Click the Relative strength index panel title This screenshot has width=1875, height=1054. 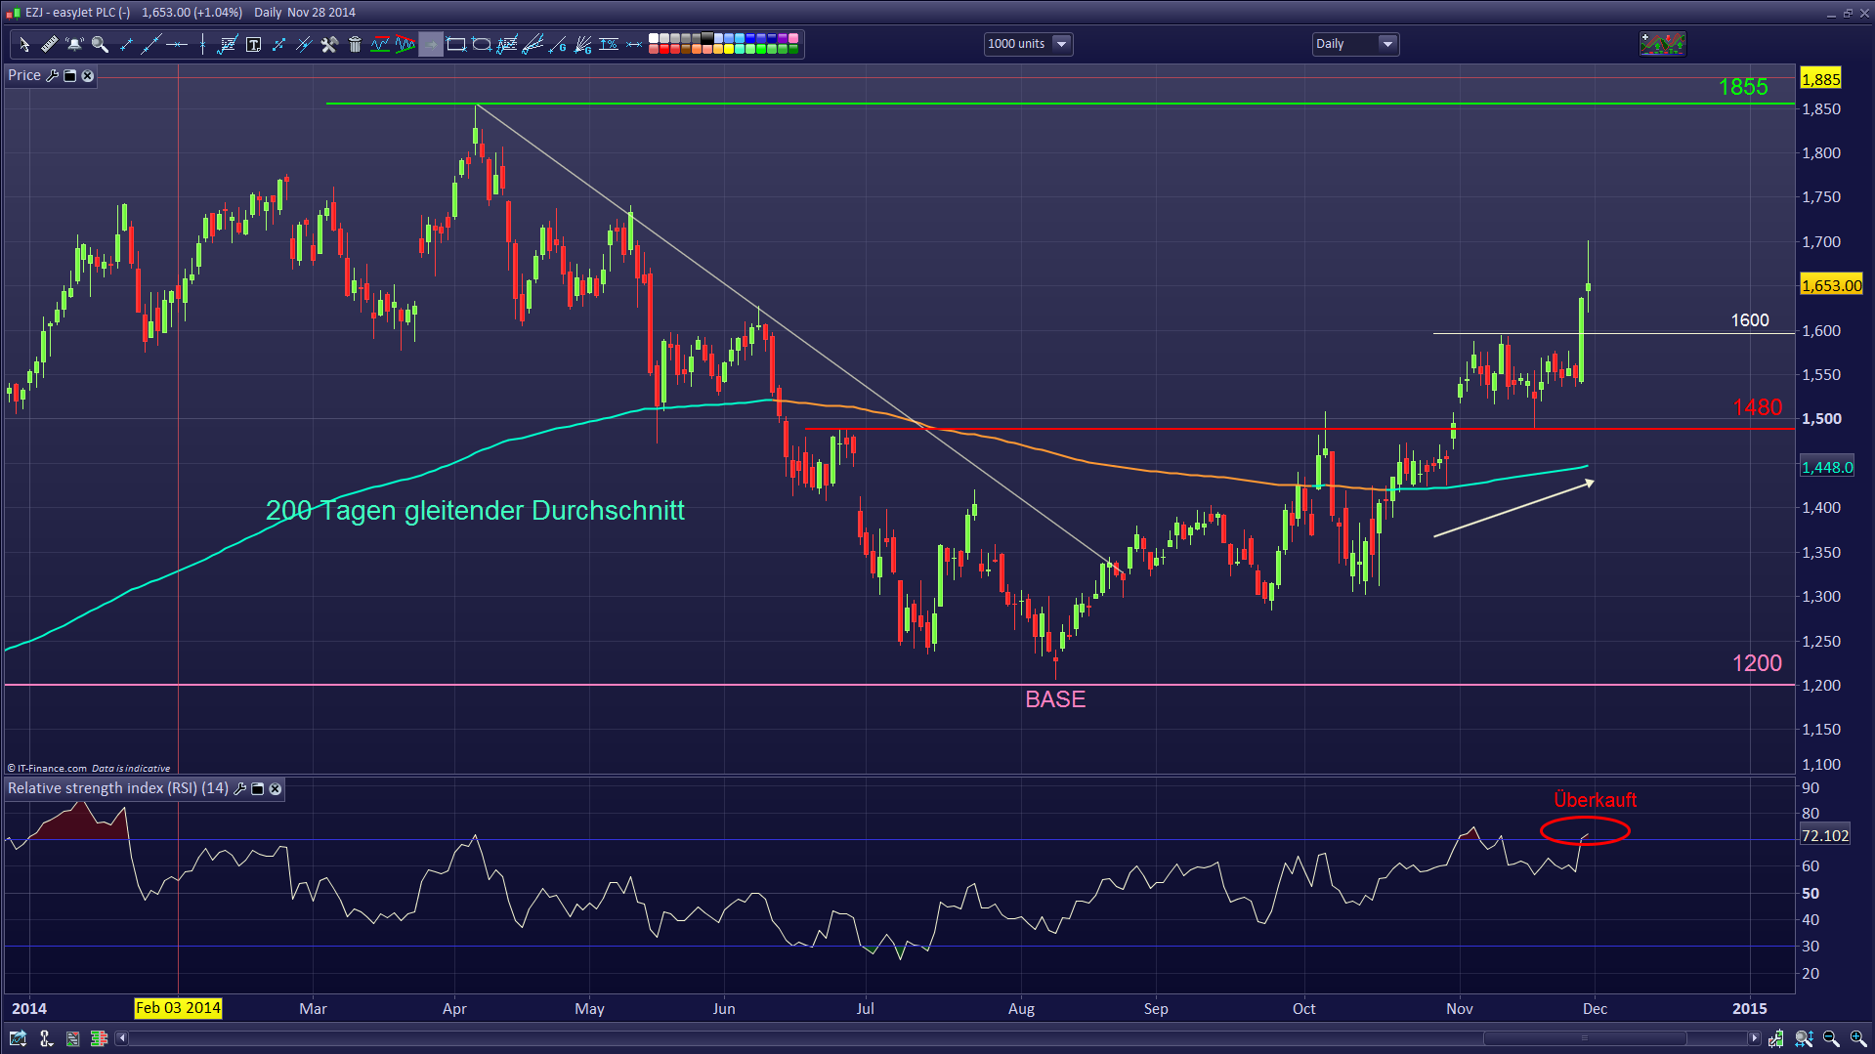click(118, 788)
